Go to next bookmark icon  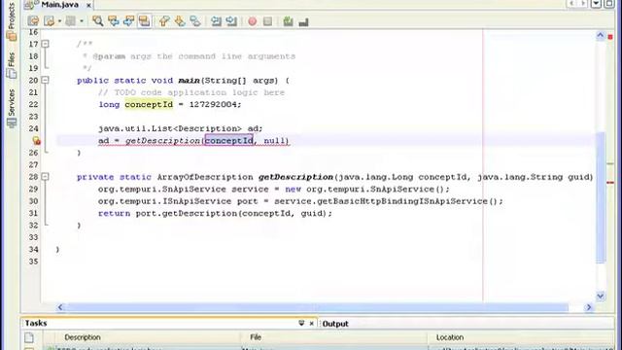[x=180, y=21]
